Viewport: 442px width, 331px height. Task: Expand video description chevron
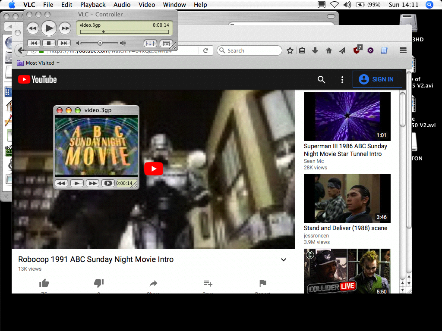pos(284,260)
